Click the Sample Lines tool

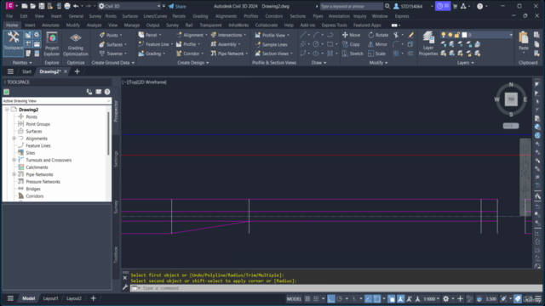(271, 44)
